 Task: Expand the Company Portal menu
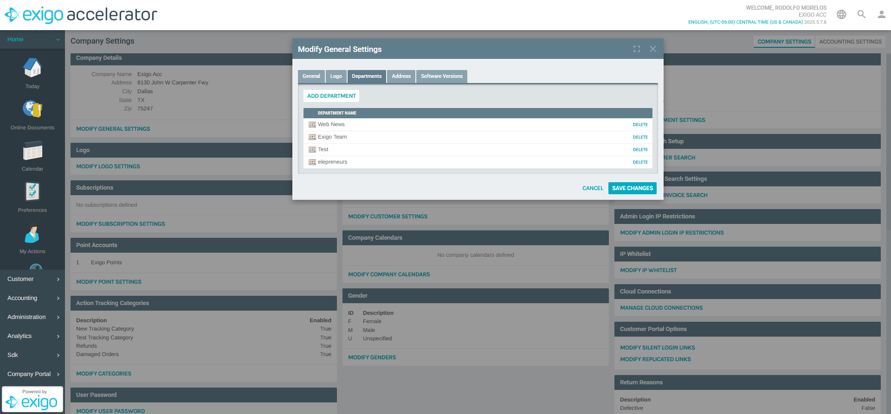click(32, 374)
